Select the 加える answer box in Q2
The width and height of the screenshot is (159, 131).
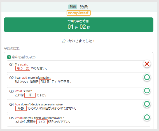coord(45,82)
